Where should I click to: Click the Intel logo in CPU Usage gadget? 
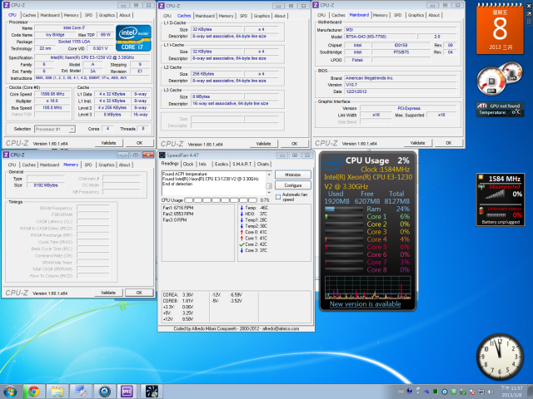click(333, 163)
